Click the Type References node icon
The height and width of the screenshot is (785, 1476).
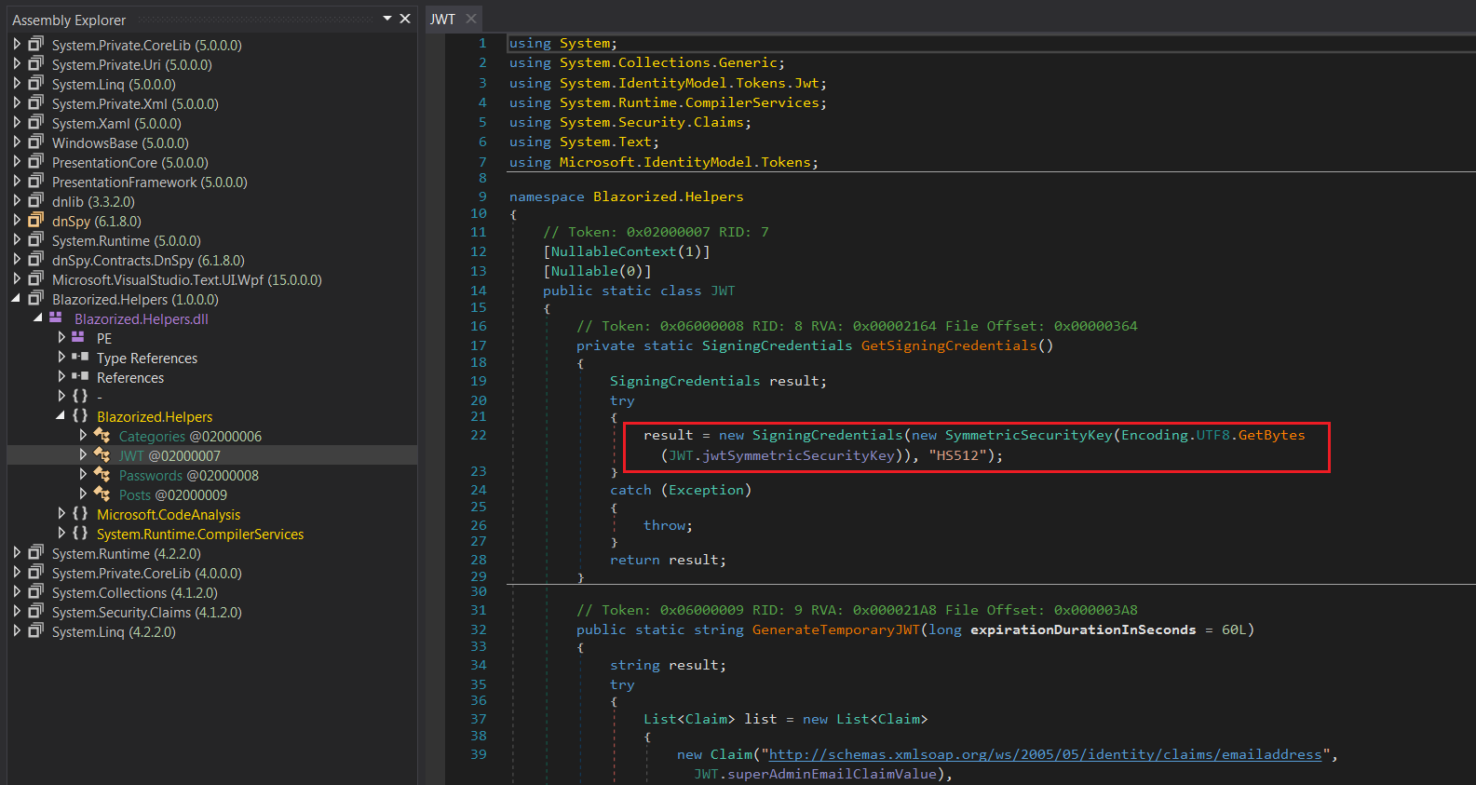pyautogui.click(x=80, y=358)
